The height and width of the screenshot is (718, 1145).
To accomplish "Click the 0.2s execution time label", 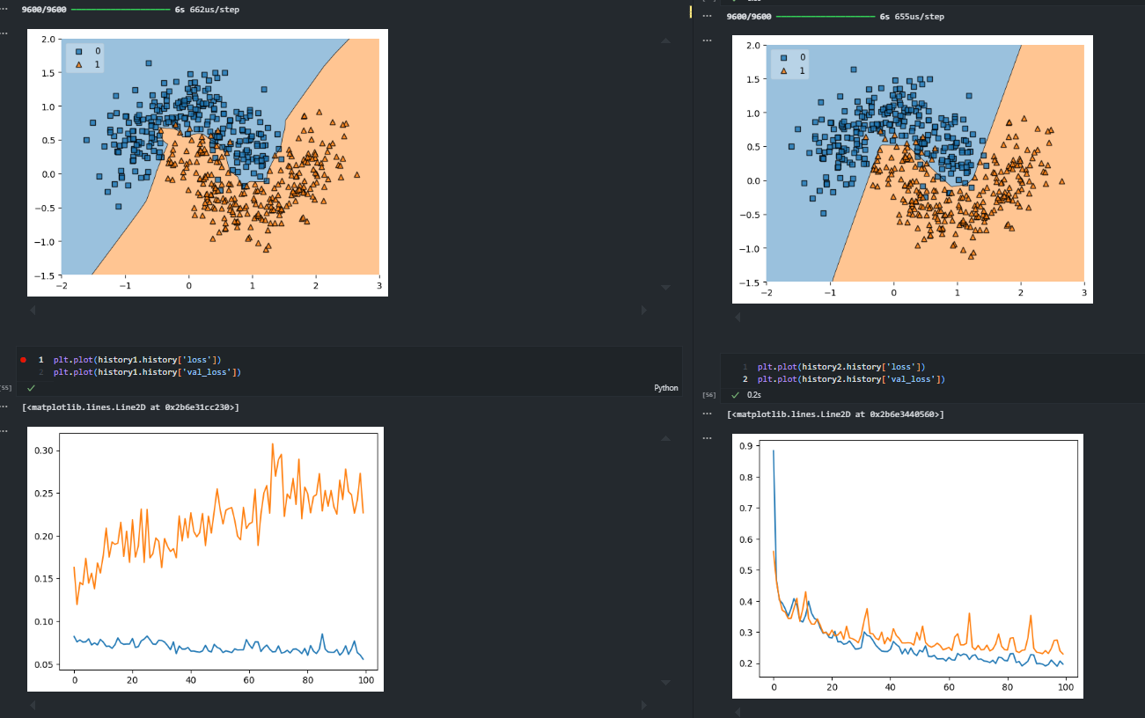I will pos(754,394).
